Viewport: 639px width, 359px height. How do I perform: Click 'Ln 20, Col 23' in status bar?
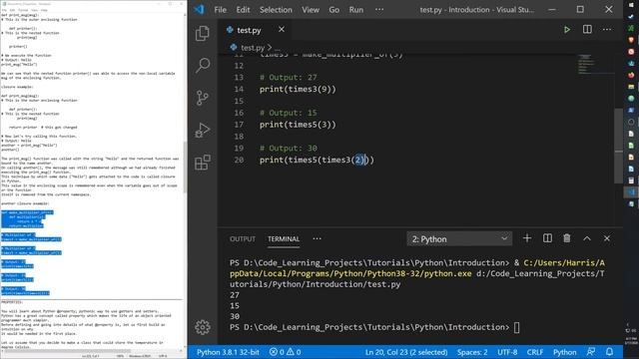click(406, 352)
